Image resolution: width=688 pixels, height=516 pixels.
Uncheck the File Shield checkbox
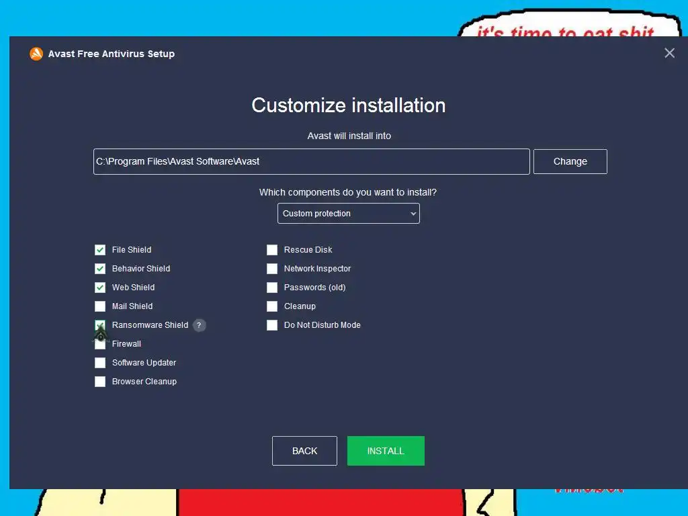tap(100, 250)
